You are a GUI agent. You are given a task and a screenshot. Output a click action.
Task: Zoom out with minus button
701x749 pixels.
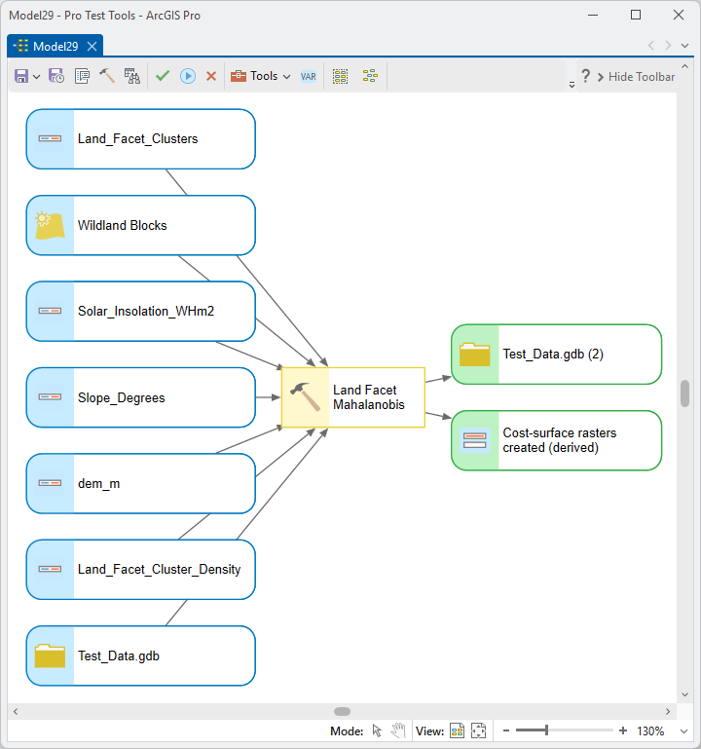[506, 730]
